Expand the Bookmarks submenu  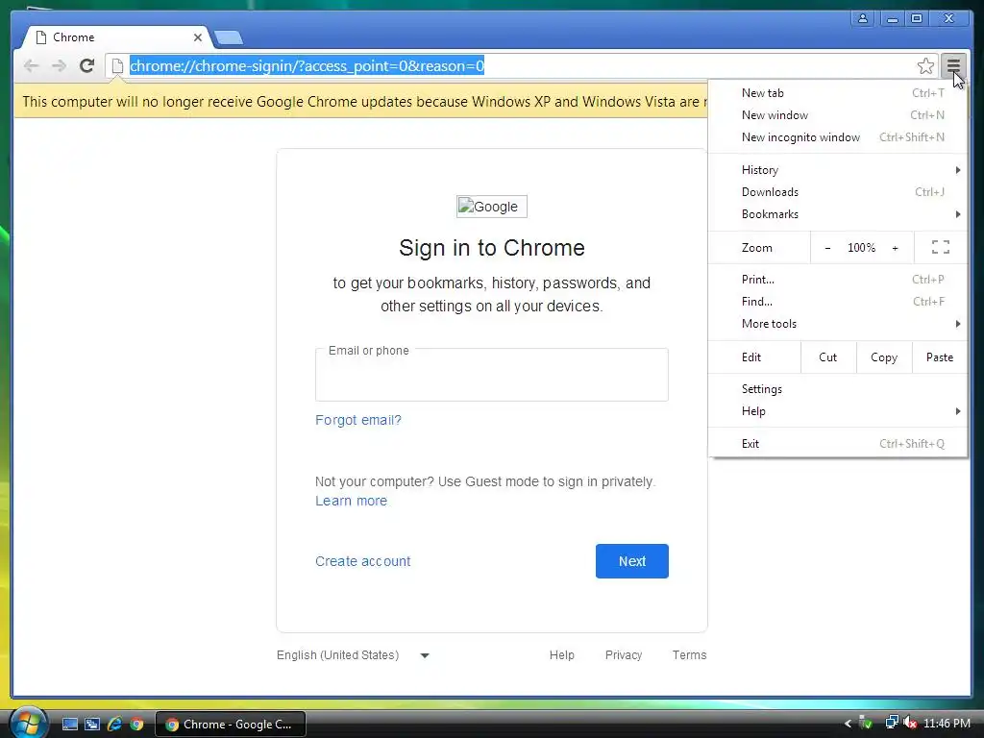pos(838,214)
